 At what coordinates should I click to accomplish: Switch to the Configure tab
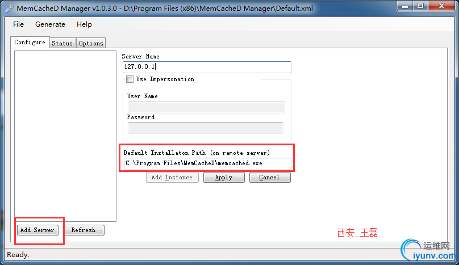click(x=30, y=42)
